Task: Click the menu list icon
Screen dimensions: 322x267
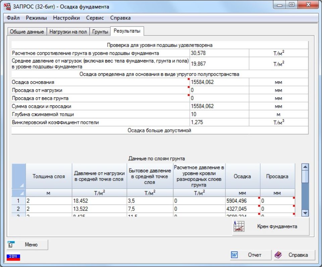Action: pos(10,244)
